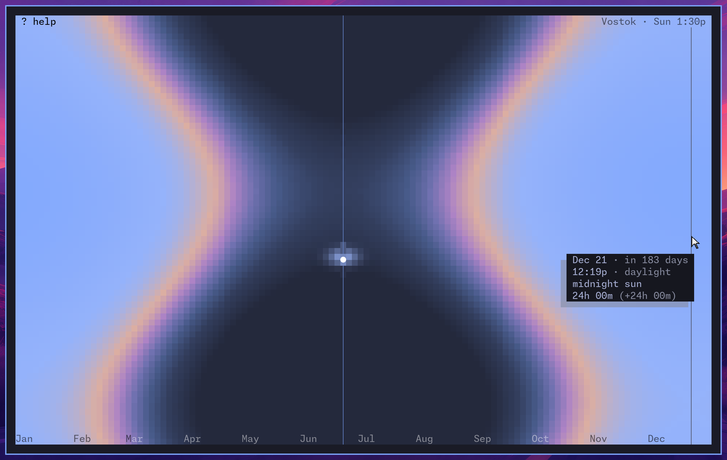This screenshot has width=727, height=460.
Task: Select the Jan month label
Action: coord(24,439)
